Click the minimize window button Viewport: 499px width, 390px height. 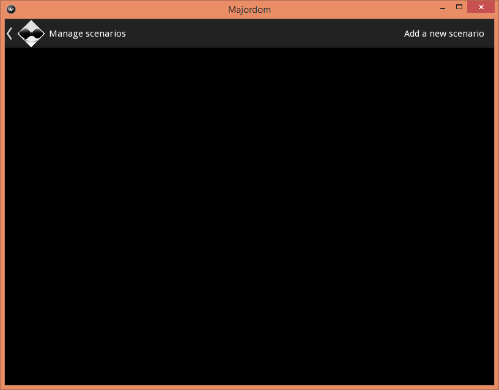442,7
